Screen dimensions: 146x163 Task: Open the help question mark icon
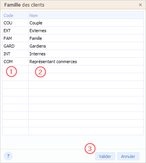pyautogui.click(x=8, y=156)
